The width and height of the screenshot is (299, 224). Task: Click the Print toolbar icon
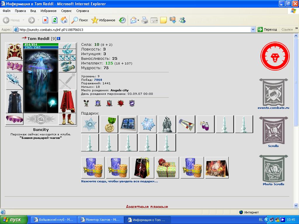(x=145, y=20)
